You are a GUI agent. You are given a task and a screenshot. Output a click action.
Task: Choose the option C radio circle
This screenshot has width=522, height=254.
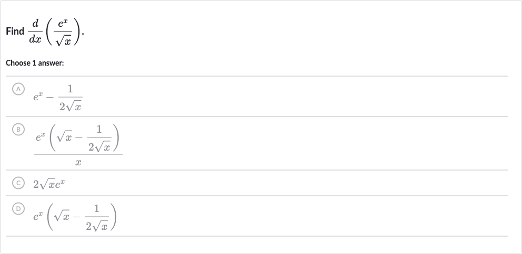18,183
